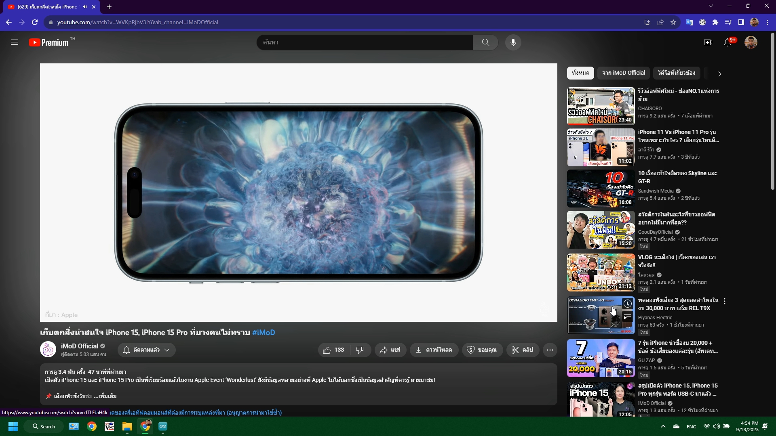Open GoodDayOfficial office welfare video thumbnail
The image size is (776, 436).
coord(601,230)
